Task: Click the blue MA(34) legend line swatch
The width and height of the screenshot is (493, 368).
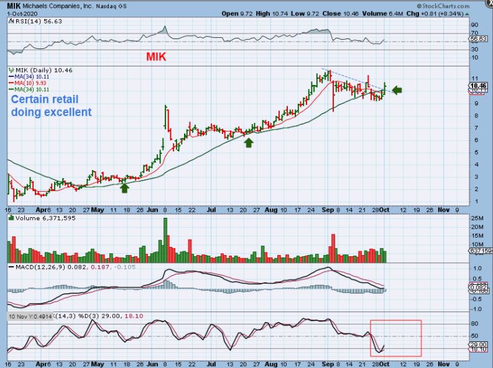Action: click(11, 77)
